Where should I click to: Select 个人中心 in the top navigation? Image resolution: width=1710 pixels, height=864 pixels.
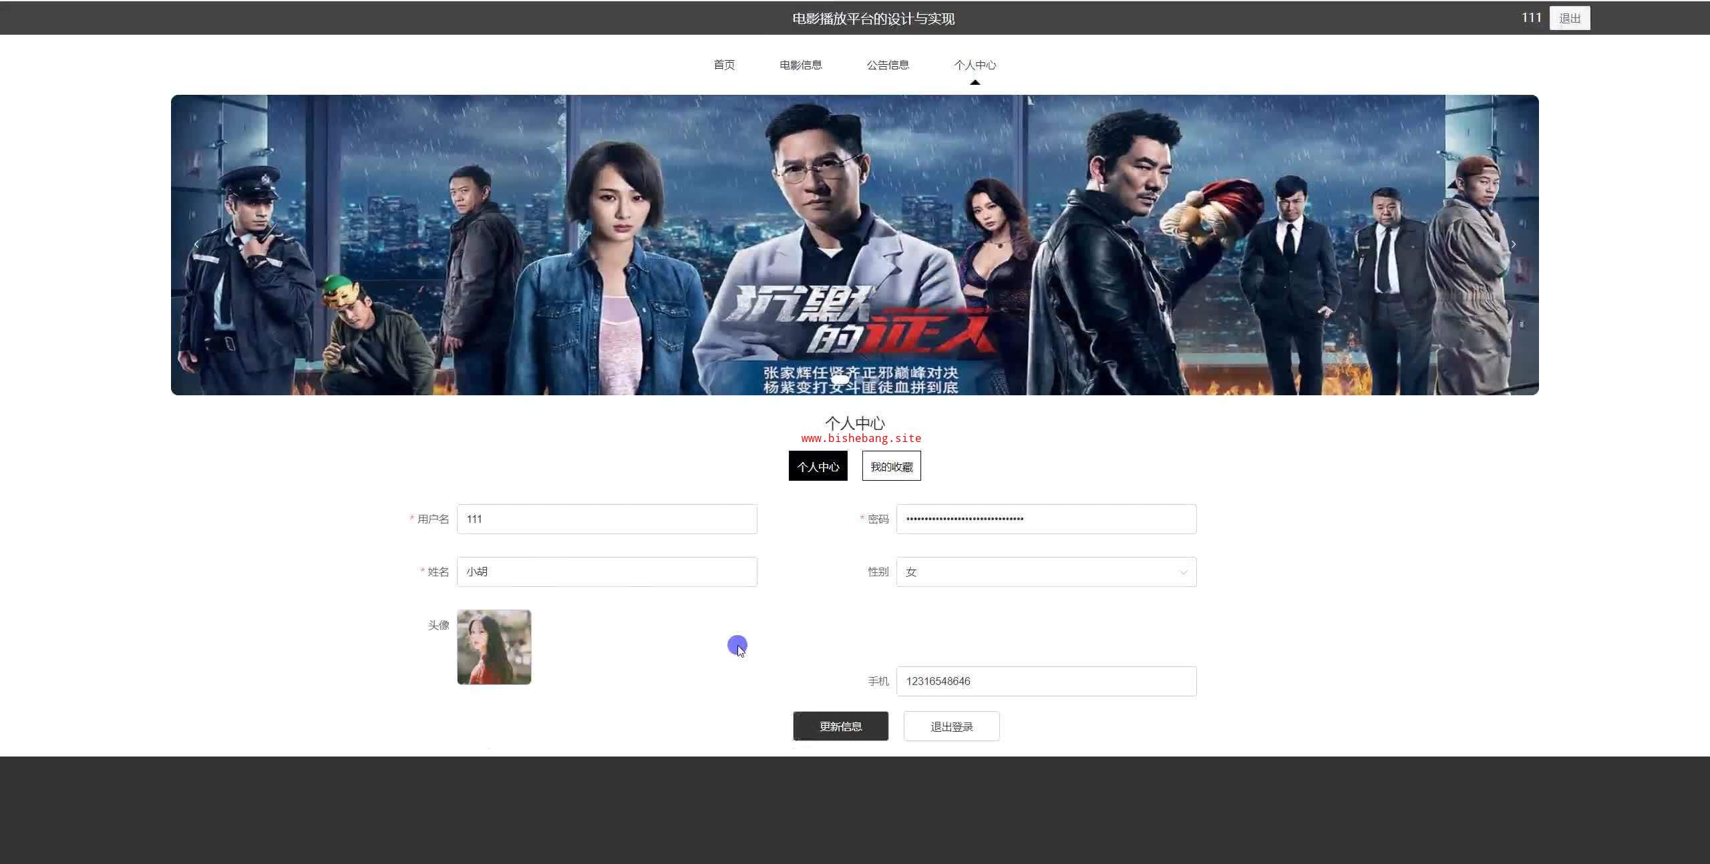click(975, 65)
